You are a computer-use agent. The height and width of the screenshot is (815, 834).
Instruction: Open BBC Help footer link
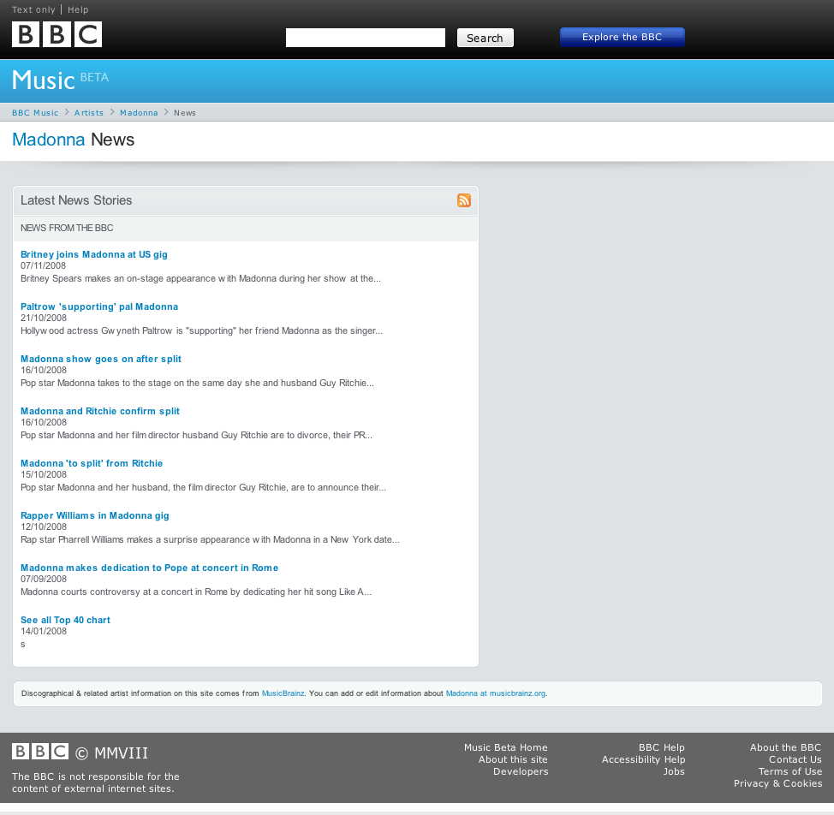[x=662, y=747]
